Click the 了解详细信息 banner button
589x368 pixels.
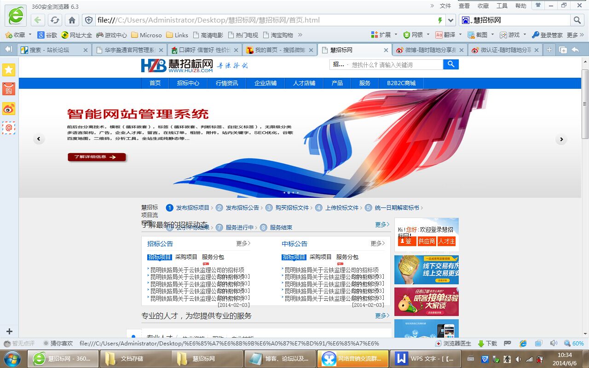tap(97, 157)
